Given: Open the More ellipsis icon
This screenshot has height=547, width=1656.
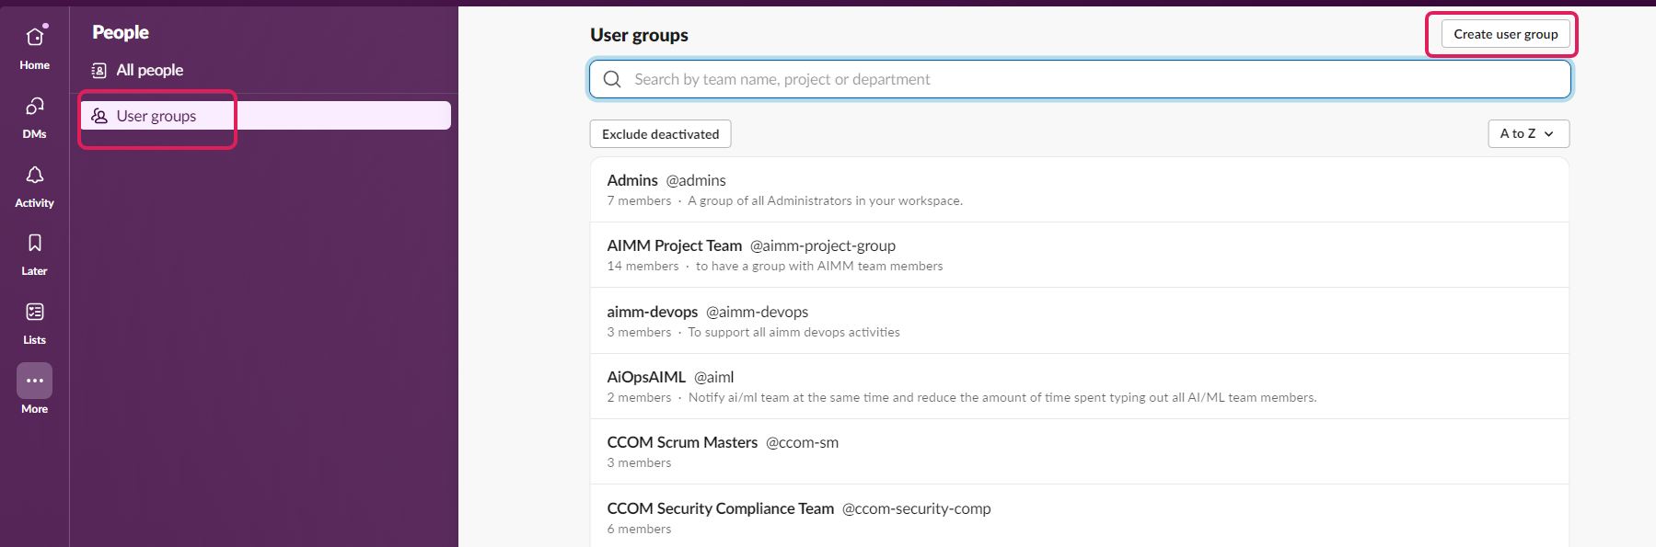Looking at the screenshot, I should coord(35,381).
